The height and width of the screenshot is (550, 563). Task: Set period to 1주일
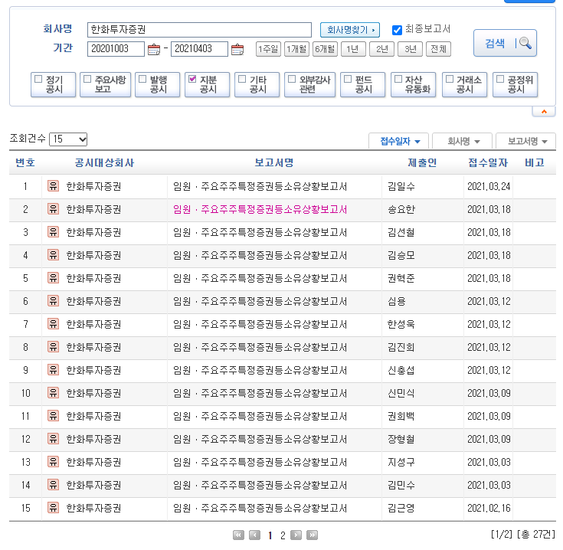268,49
